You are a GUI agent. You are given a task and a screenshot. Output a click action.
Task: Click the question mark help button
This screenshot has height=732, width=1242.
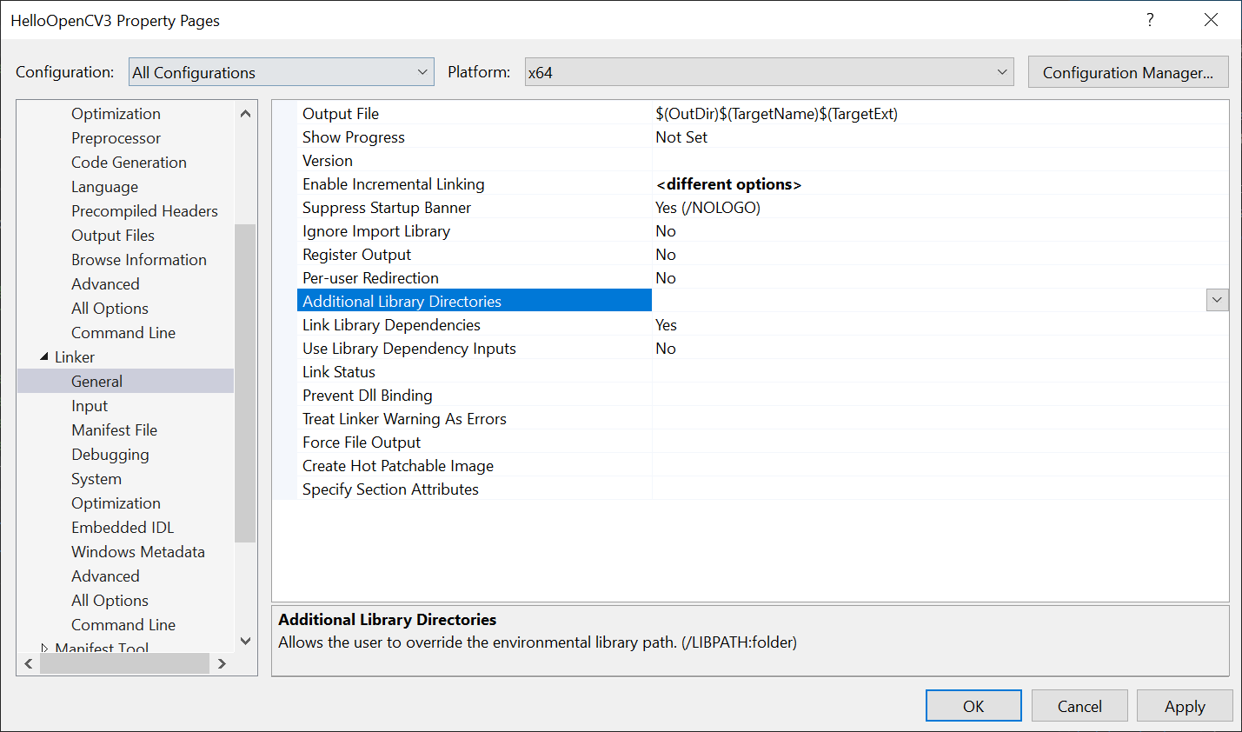click(1150, 20)
